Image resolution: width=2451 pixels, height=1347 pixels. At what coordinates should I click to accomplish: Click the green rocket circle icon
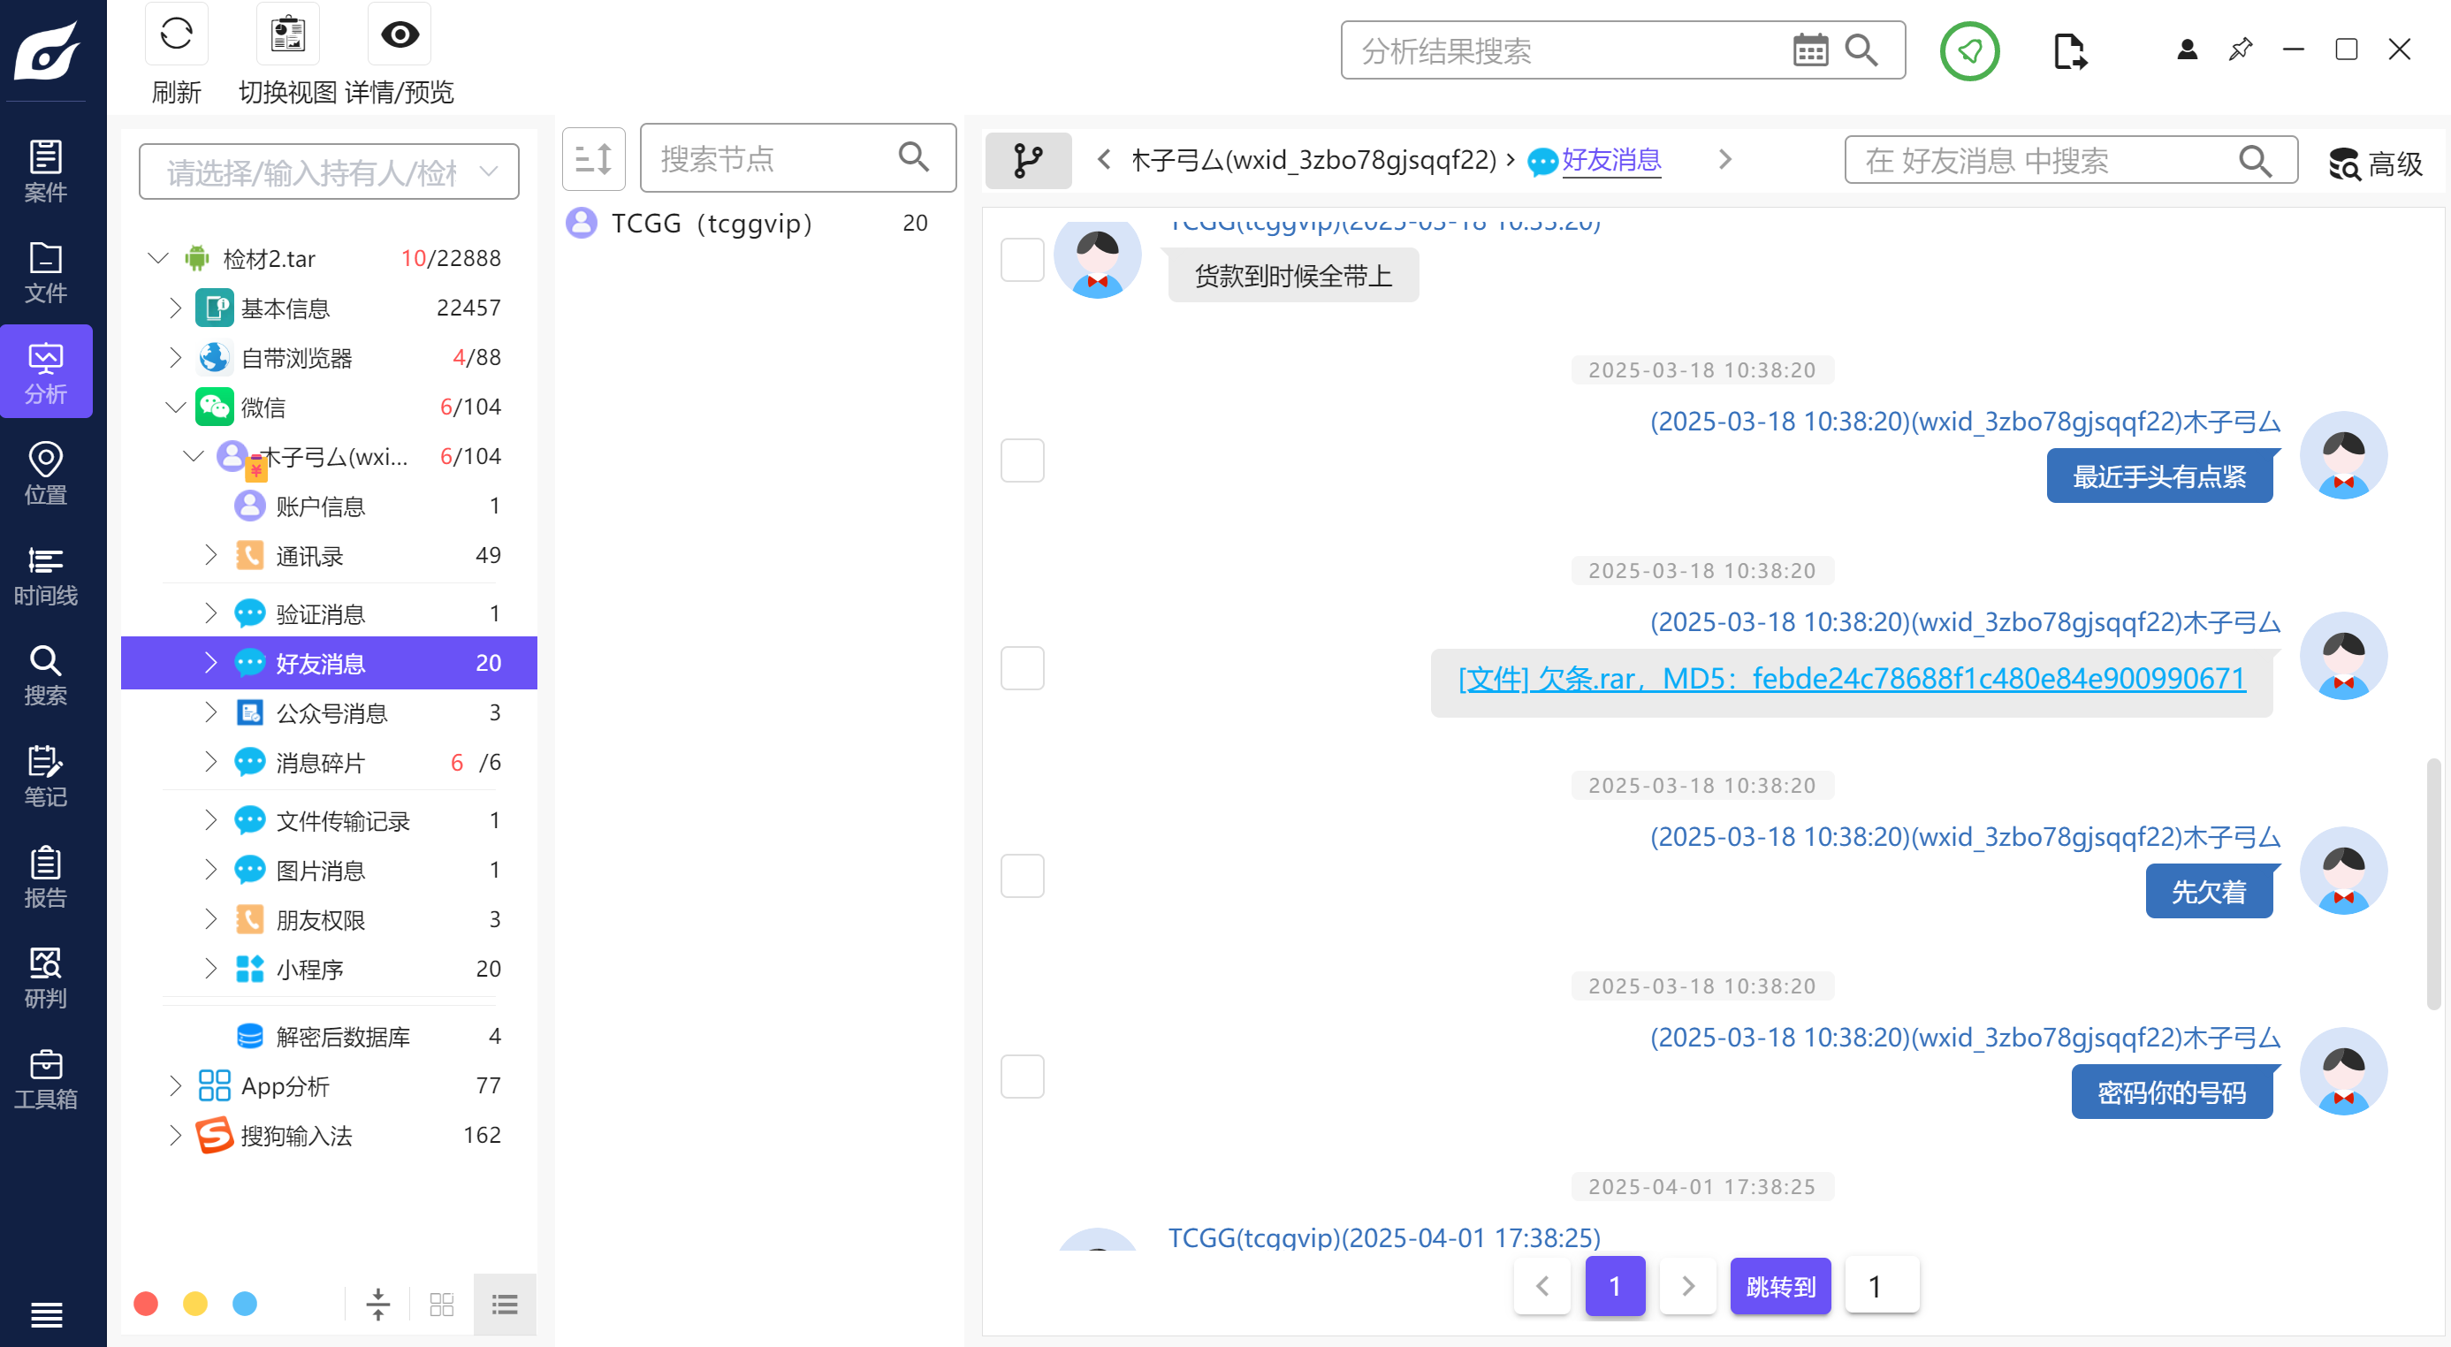(1968, 50)
